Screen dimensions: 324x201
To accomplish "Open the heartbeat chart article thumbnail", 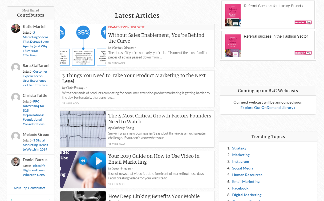I will coord(83,129).
